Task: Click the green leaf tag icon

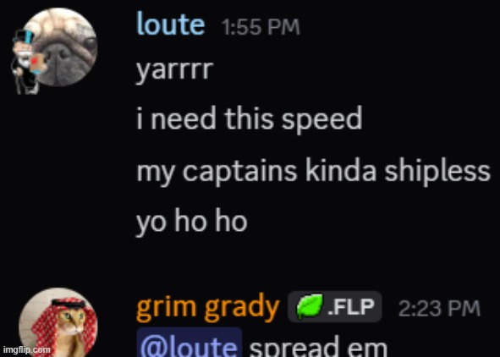Action: pyautogui.click(x=310, y=306)
